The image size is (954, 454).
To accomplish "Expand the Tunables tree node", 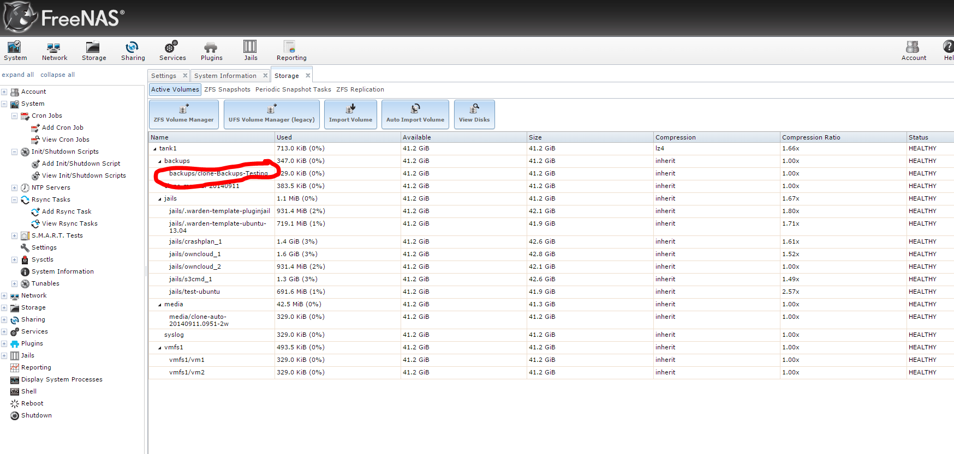I will coord(15,283).
